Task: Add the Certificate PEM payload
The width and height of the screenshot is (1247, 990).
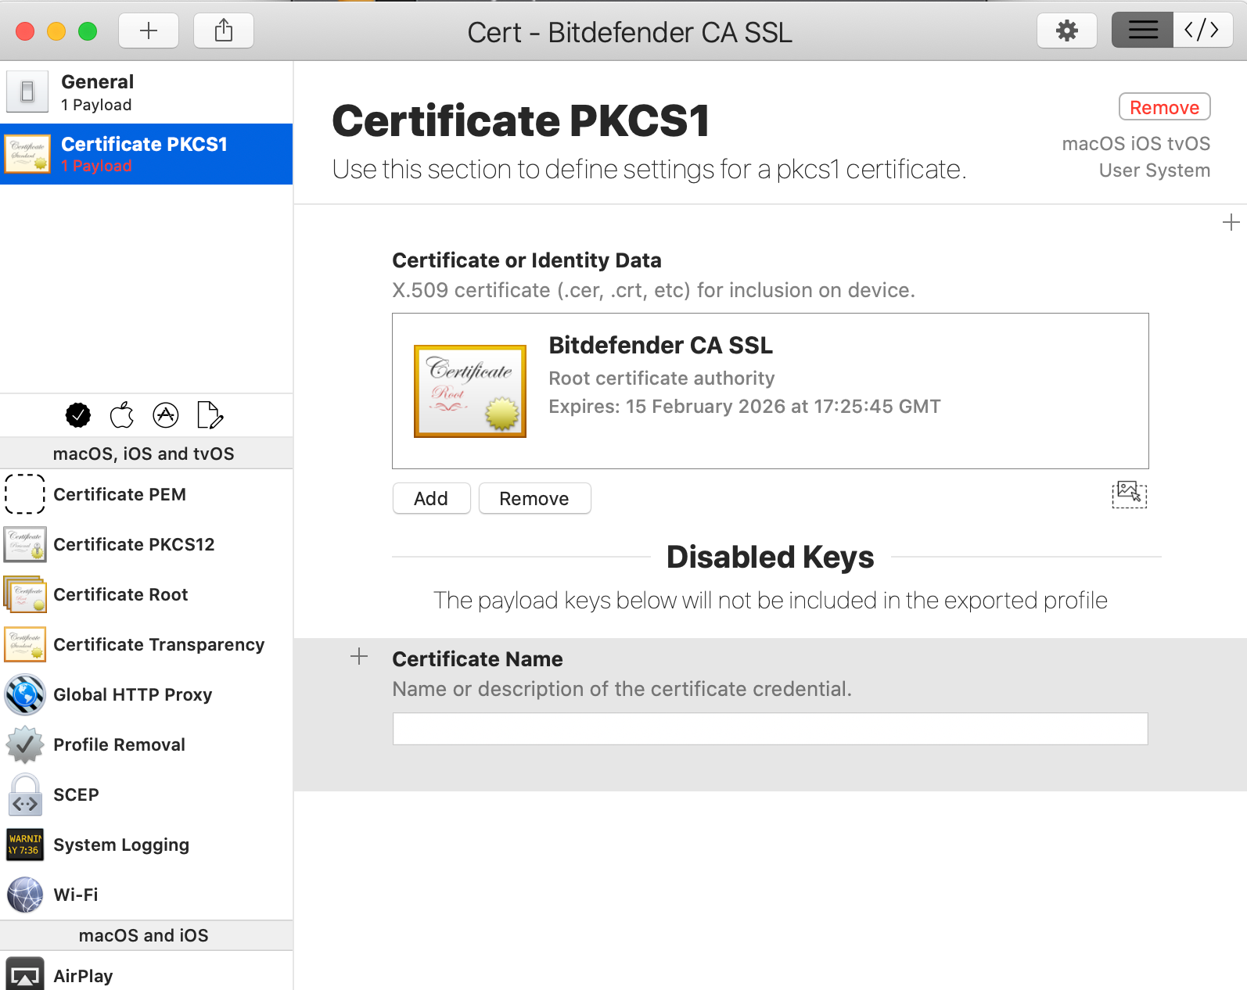Action: 146,494
